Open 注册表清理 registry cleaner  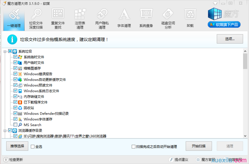tap(80, 19)
